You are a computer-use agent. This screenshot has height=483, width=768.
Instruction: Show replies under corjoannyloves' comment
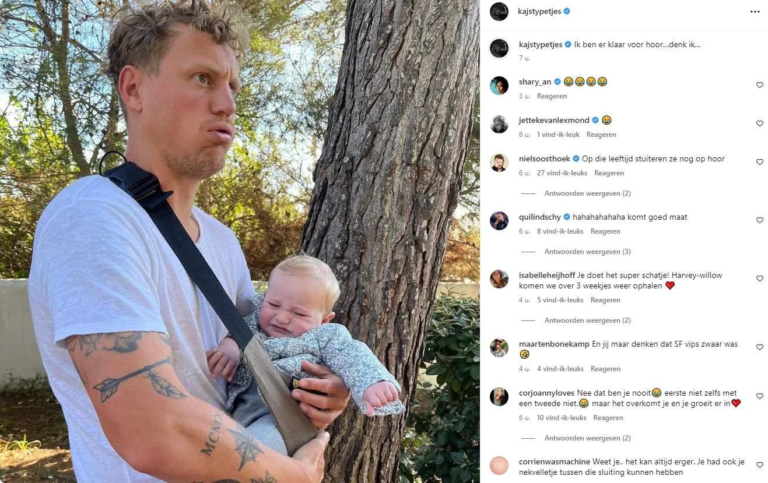pos(587,438)
